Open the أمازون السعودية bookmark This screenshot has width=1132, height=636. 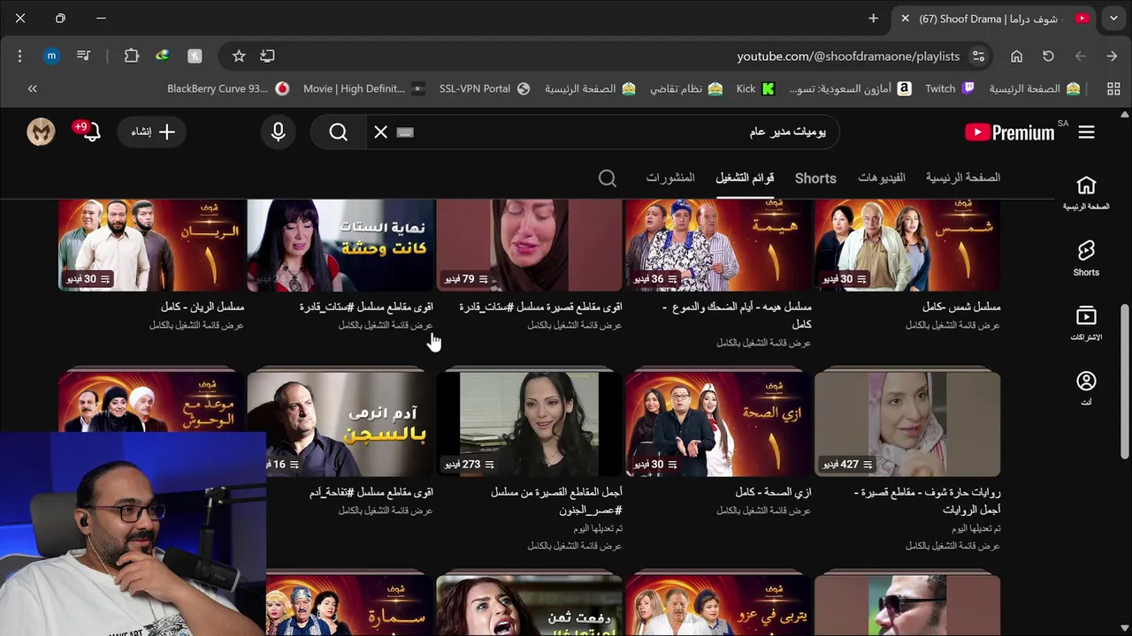pos(850,88)
